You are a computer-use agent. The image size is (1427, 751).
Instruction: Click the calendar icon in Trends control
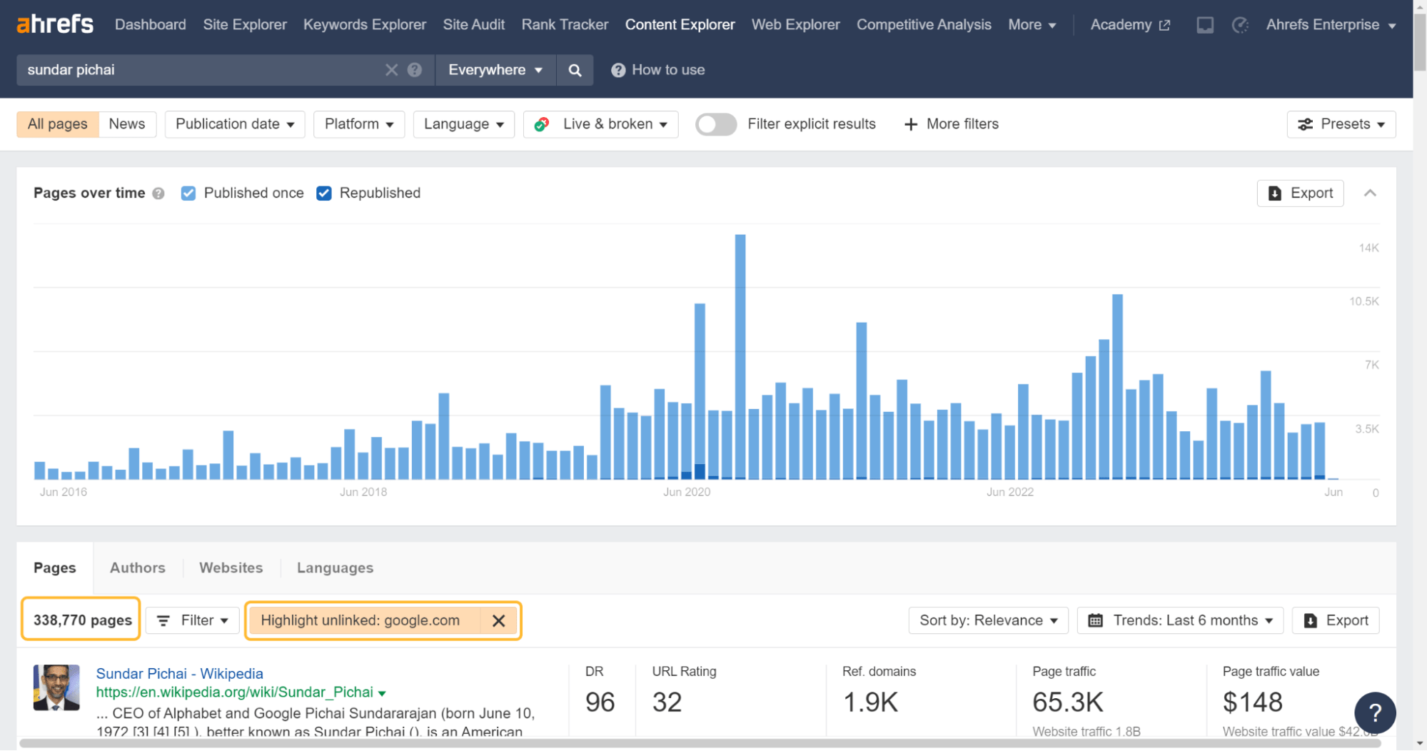coord(1095,620)
